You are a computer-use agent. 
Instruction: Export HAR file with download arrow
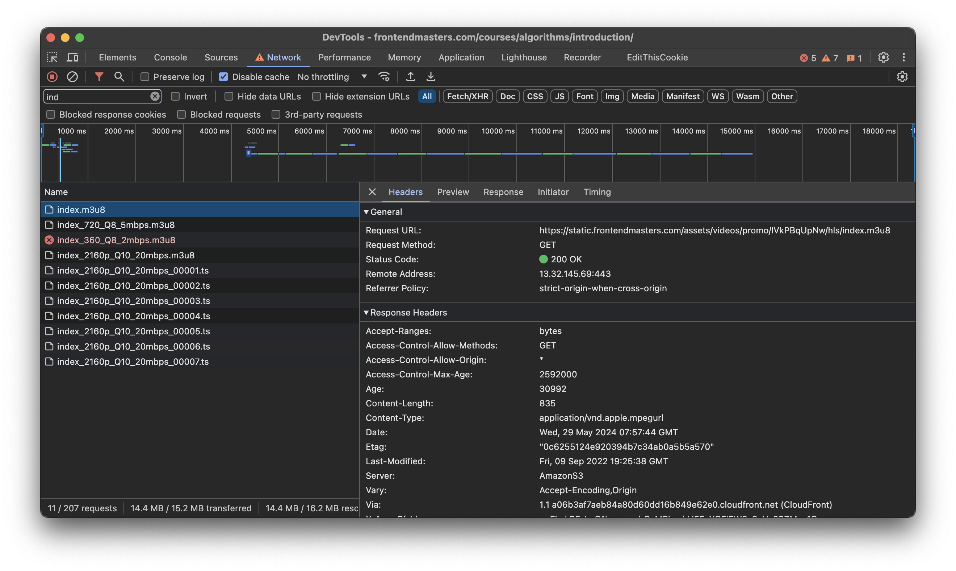(x=431, y=77)
